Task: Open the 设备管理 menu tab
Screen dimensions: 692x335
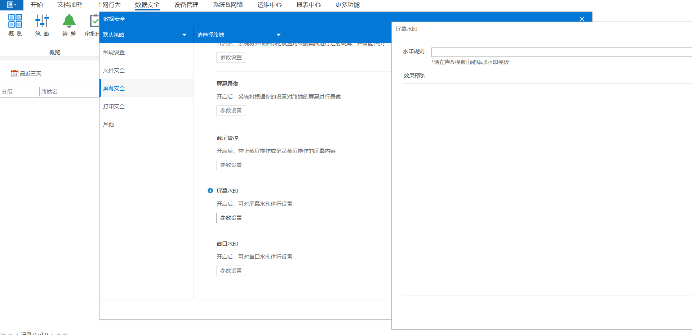Action: pyautogui.click(x=186, y=5)
